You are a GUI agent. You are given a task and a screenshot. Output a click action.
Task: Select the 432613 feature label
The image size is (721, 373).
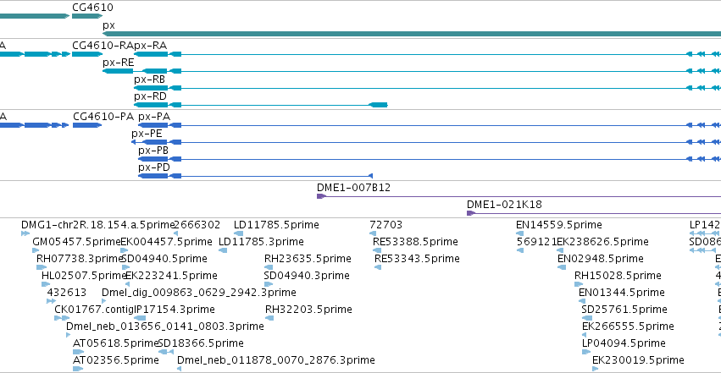click(67, 293)
